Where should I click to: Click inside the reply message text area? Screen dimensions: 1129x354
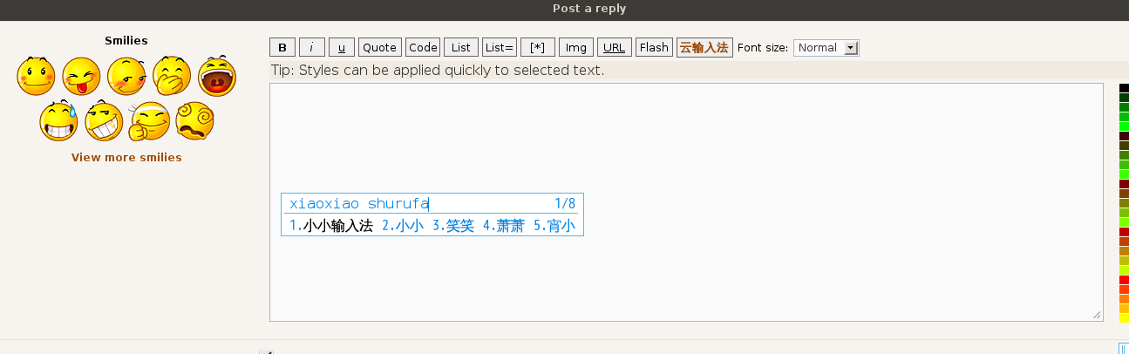tap(686, 202)
